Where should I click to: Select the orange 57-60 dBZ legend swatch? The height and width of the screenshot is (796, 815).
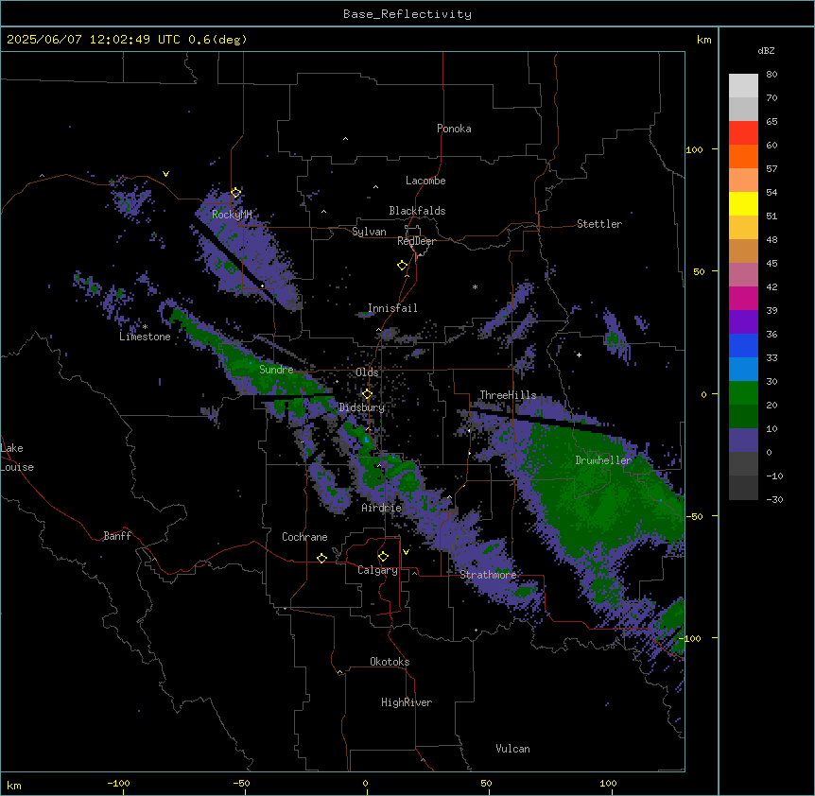point(743,156)
